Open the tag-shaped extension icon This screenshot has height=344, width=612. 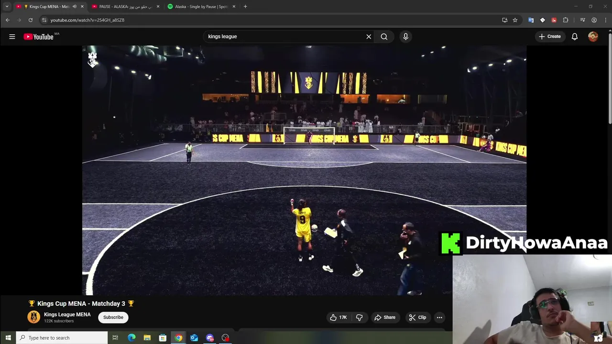pyautogui.click(x=542, y=20)
